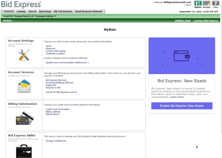The height and width of the screenshot is (158, 222).
Task: Click the welcome email address text
Action: coord(177,2)
